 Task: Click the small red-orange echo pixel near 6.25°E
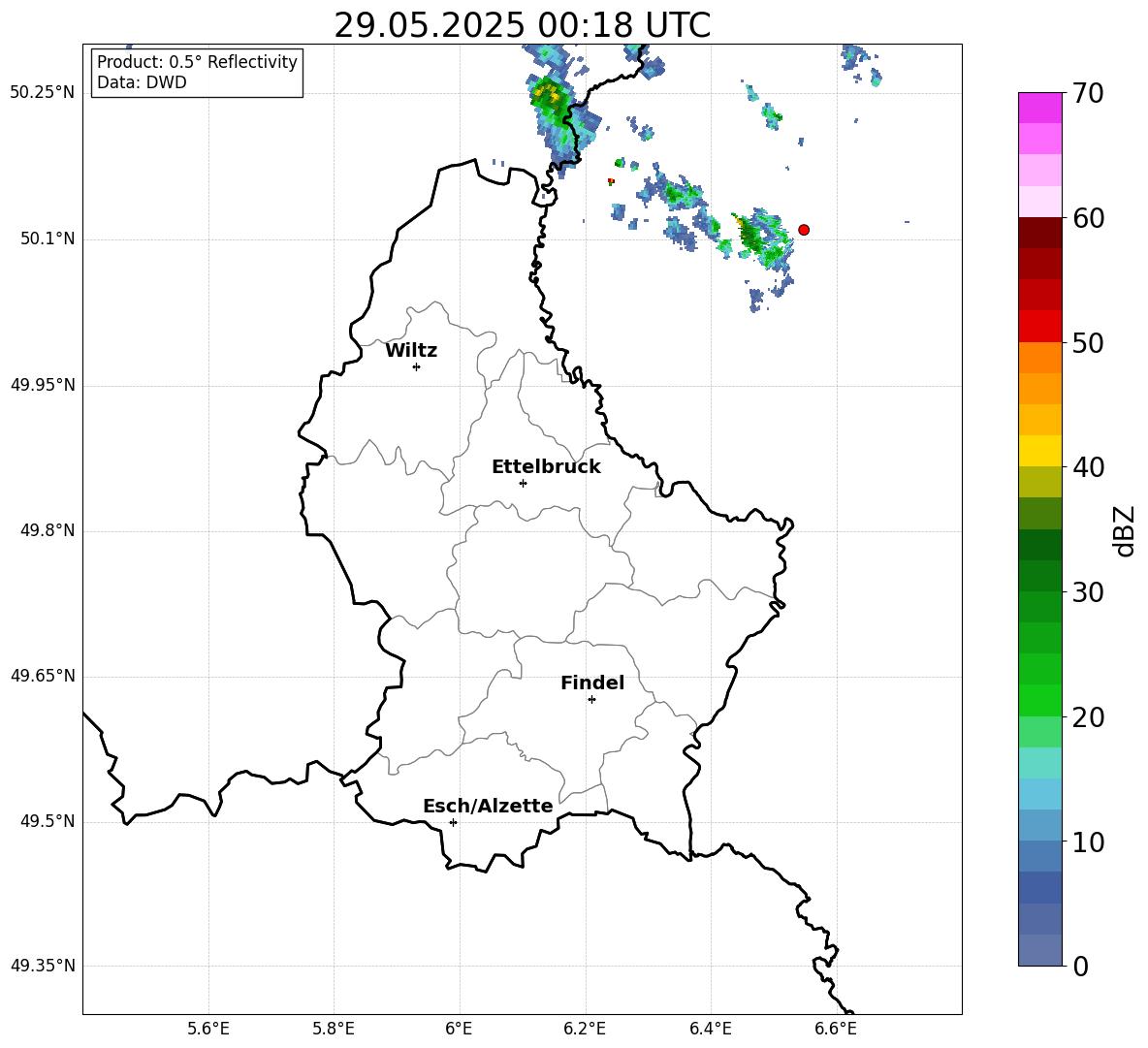[611, 180]
